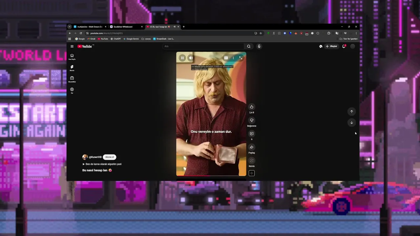
Task: Click the YouTube search magnifier button
Action: click(249, 46)
